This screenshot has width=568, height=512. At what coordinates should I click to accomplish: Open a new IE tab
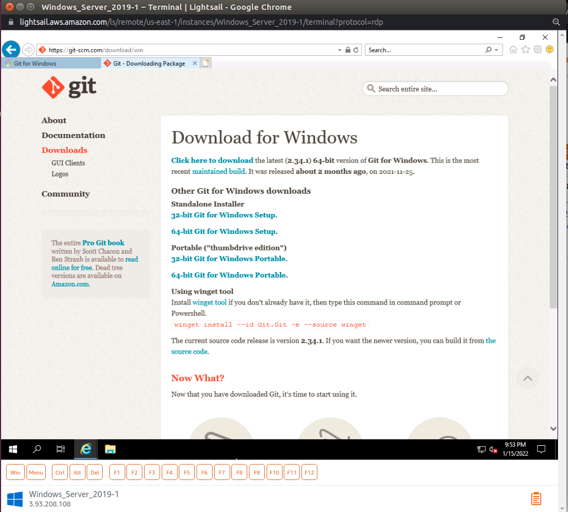(206, 63)
